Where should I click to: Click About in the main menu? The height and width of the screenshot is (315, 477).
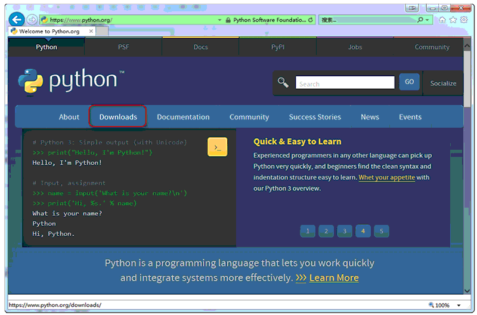click(x=69, y=117)
